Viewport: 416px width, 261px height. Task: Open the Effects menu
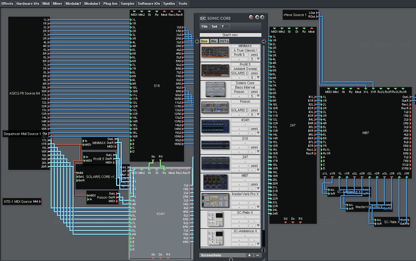point(7,3)
